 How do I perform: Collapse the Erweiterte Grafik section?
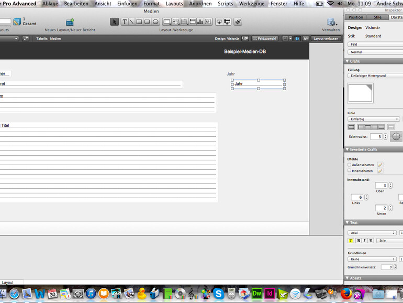(347, 149)
